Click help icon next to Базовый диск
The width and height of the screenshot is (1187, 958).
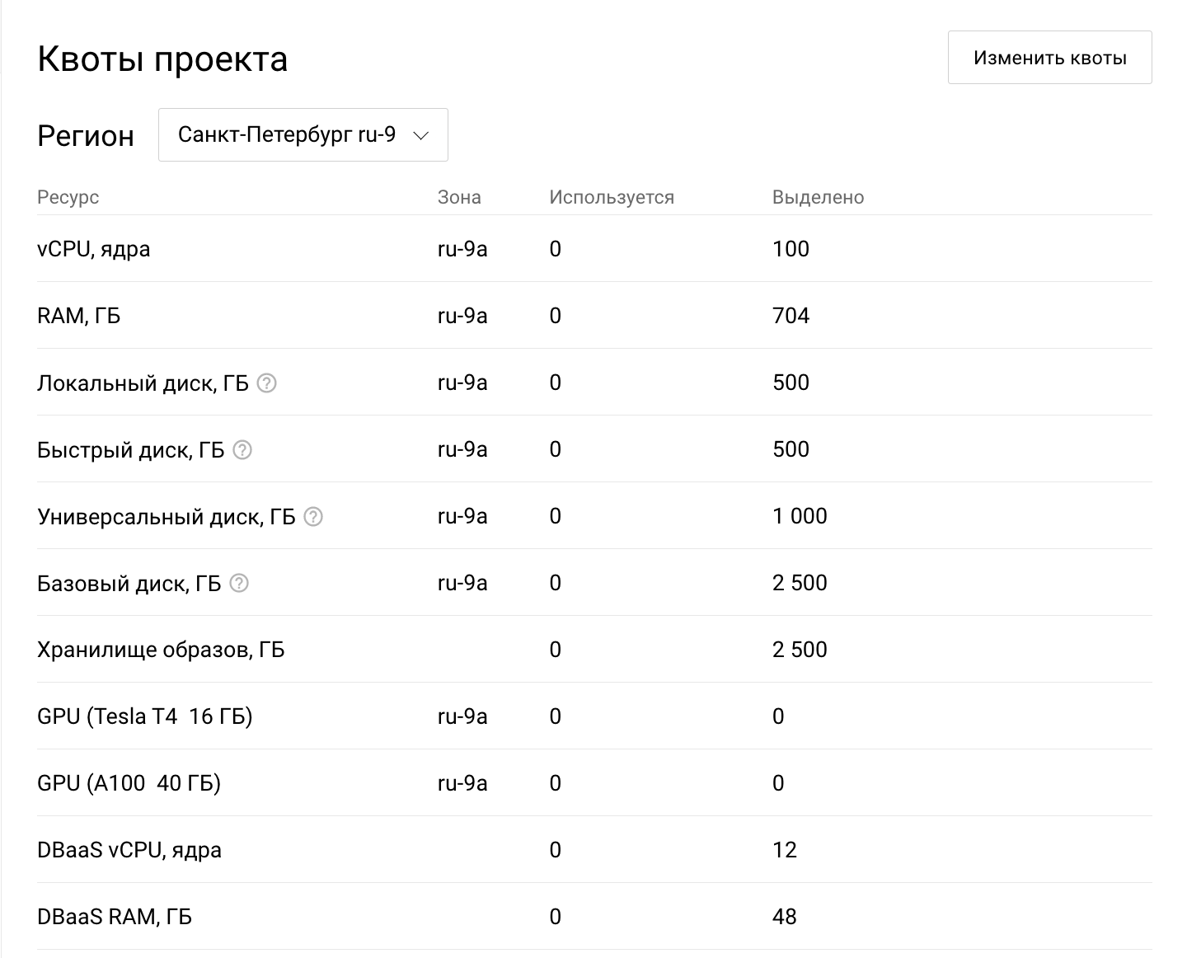click(237, 584)
